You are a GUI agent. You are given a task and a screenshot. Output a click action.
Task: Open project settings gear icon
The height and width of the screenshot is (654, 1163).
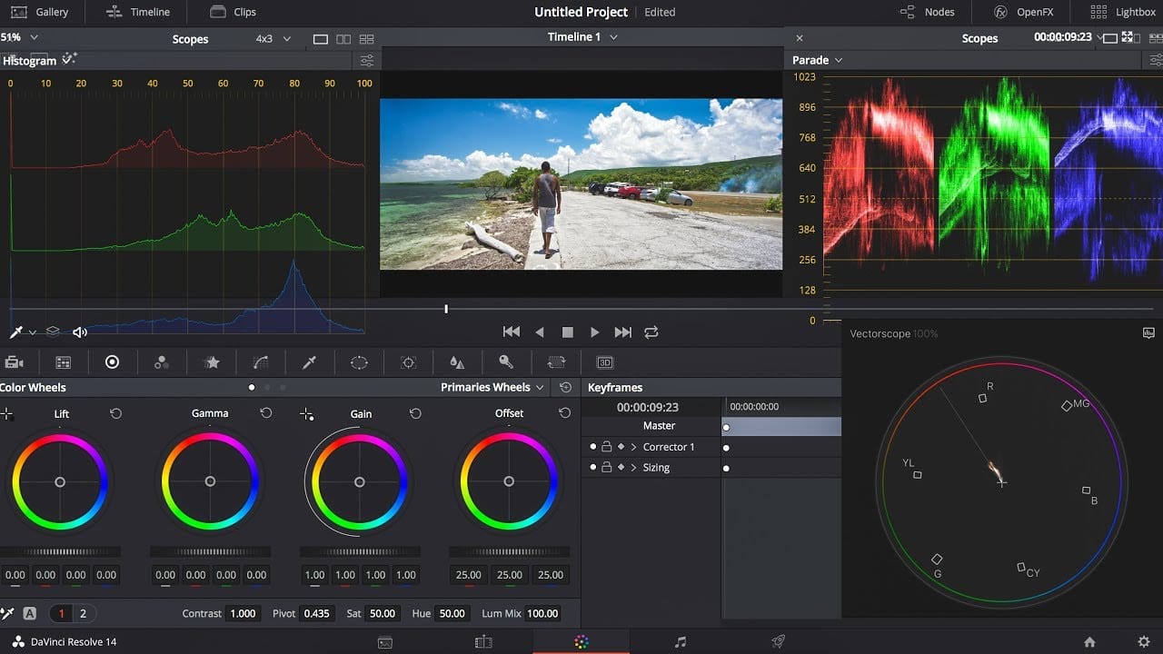click(1143, 642)
